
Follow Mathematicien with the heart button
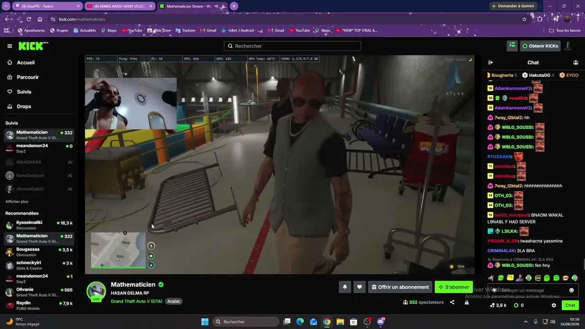(360, 287)
